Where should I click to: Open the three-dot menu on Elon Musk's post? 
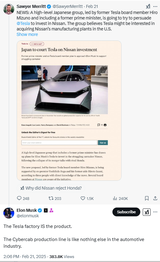pyautogui.click(x=155, y=212)
